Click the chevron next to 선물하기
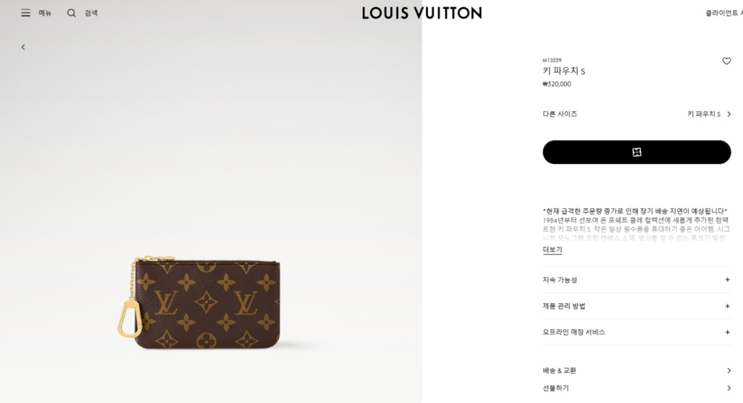Viewport: 743px width, 403px height. 729,388
